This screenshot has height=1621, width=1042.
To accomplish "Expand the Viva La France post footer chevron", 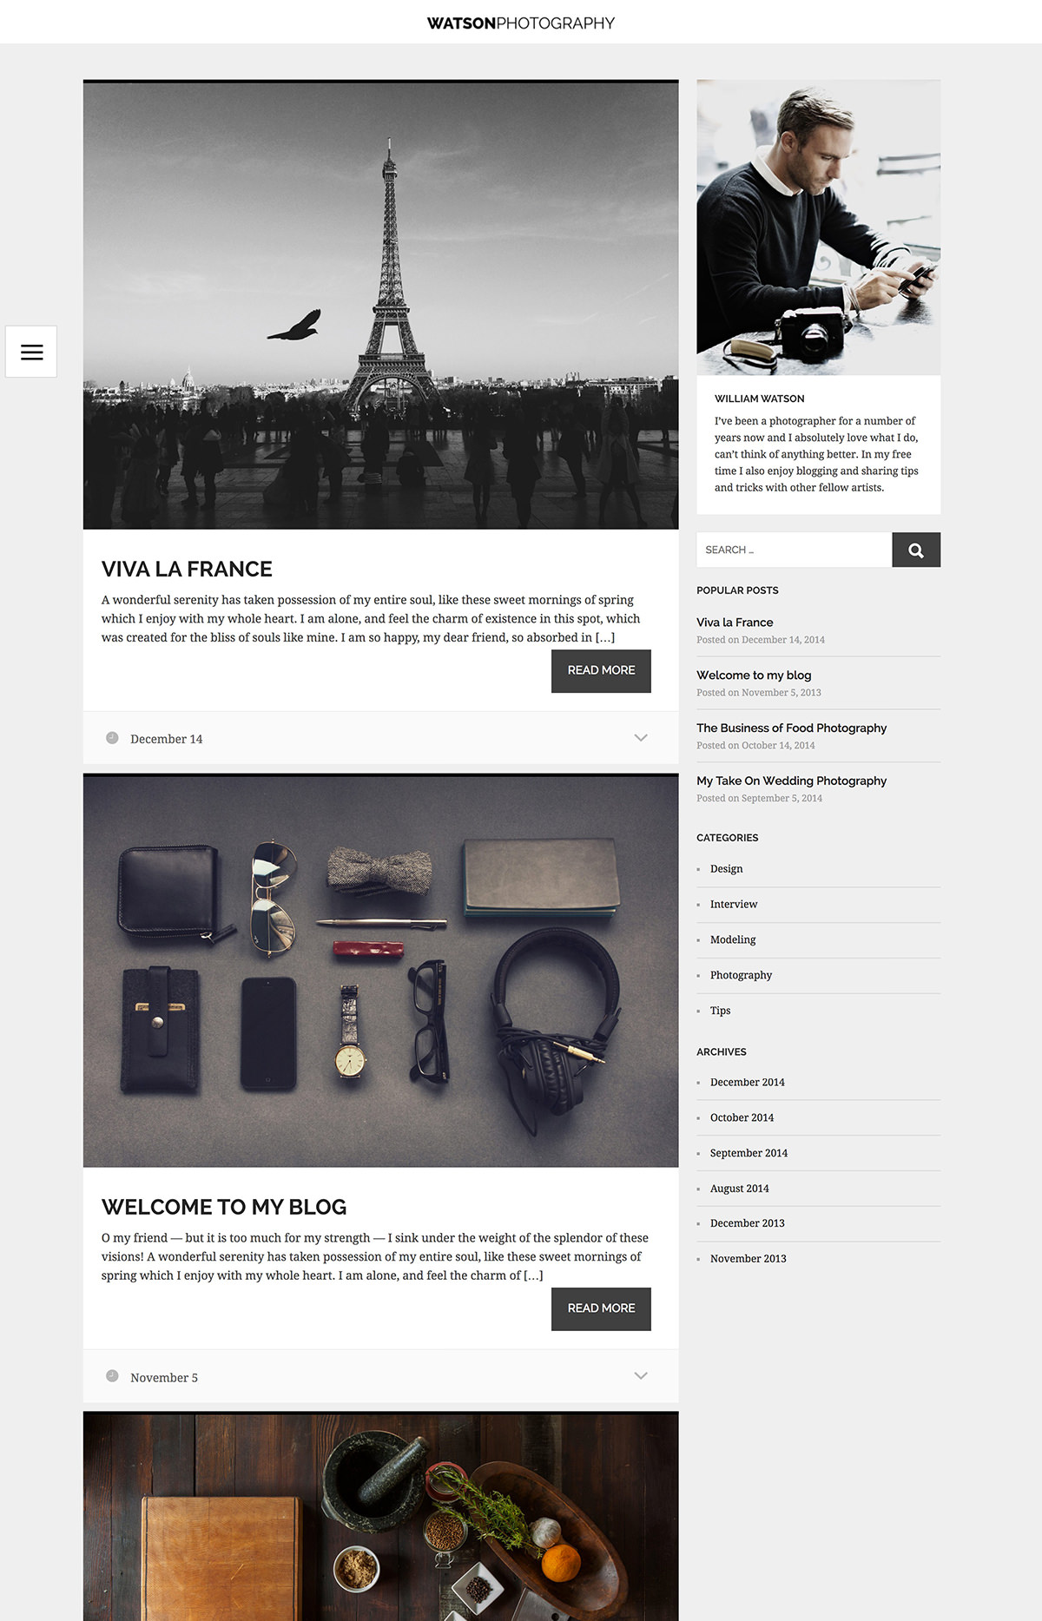I will [x=641, y=738].
